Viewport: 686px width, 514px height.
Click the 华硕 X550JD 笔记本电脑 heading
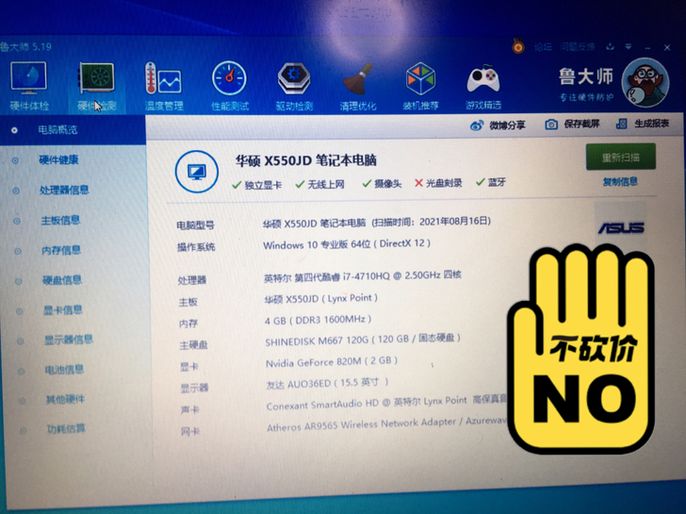(x=306, y=160)
